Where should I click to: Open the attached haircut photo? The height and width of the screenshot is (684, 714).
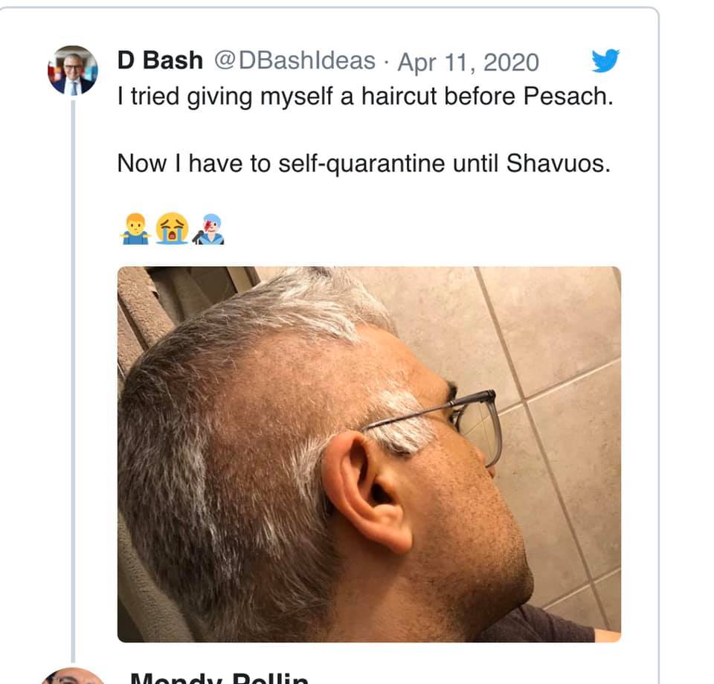370,454
